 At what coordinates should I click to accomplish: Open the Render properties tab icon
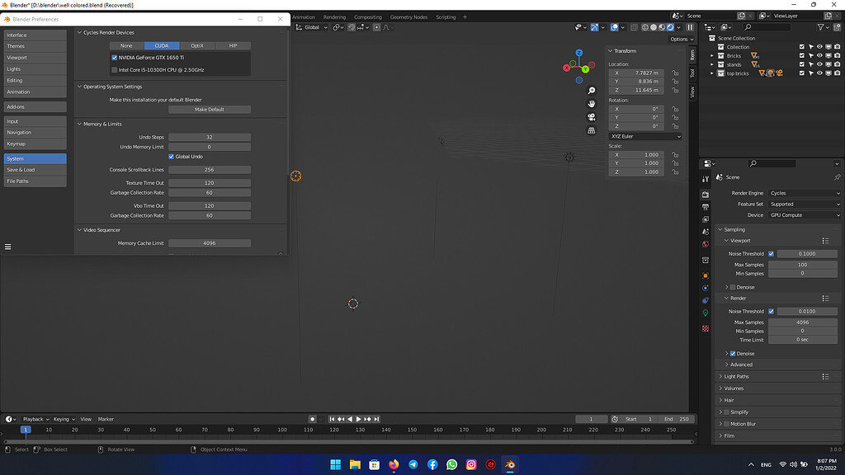(706, 195)
